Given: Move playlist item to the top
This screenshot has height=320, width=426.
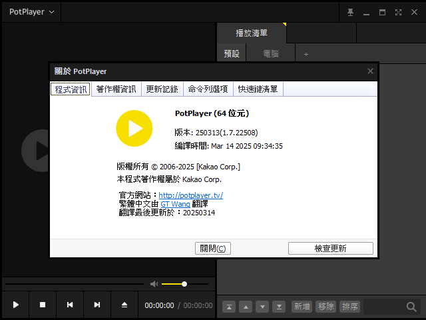Looking at the screenshot, I should (229, 307).
